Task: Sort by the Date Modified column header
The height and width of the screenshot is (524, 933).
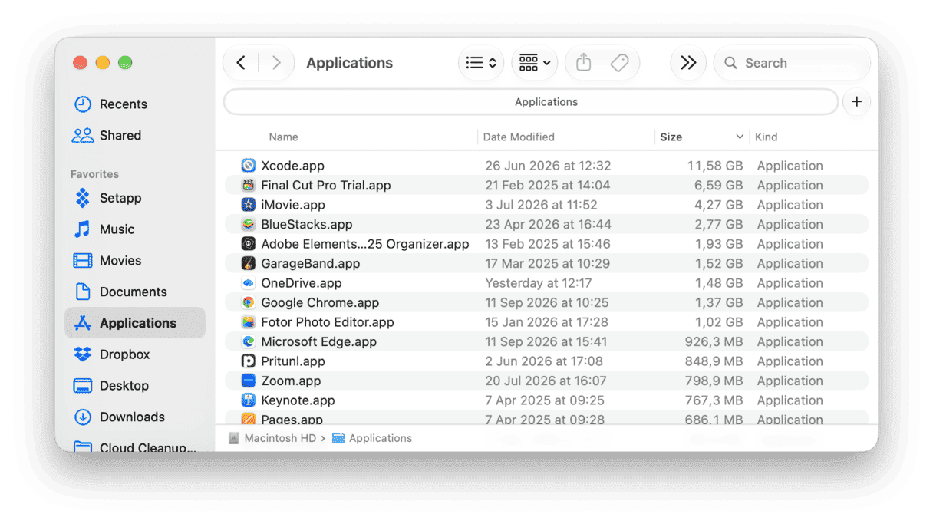Action: pos(519,137)
